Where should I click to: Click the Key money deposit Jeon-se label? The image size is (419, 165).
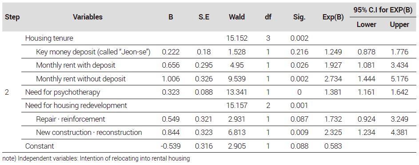(x=93, y=52)
